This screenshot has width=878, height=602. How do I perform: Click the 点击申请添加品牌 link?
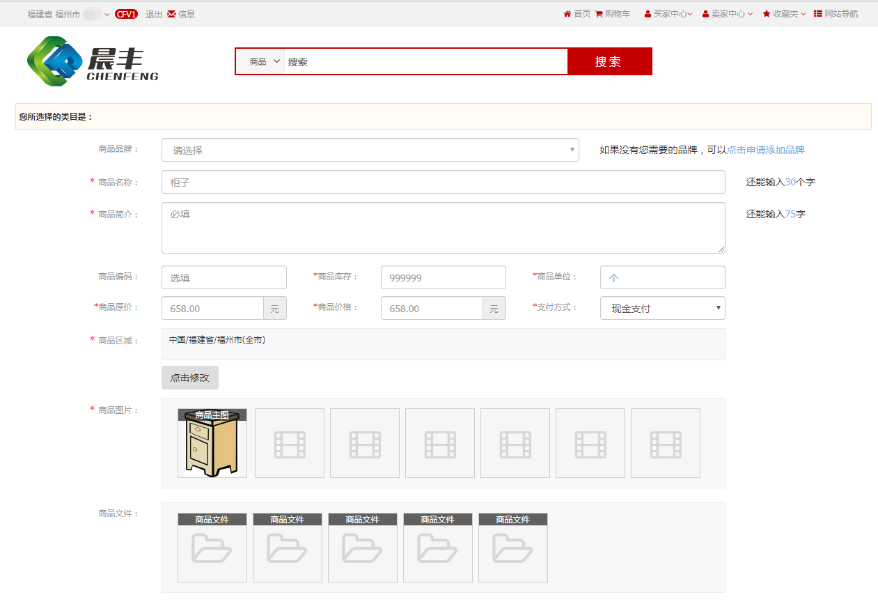click(765, 150)
